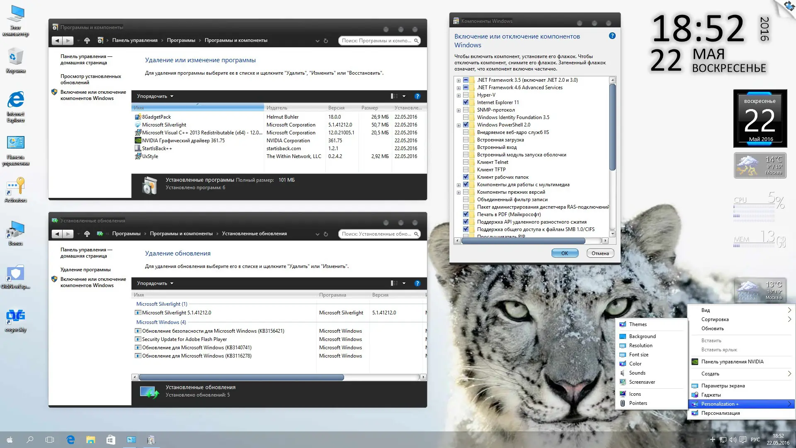Enable the Hyper-V checkbox
The width and height of the screenshot is (796, 448).
[x=466, y=95]
